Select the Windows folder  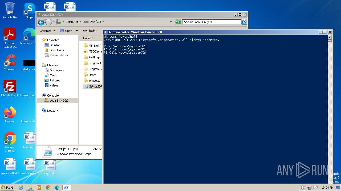[92, 81]
